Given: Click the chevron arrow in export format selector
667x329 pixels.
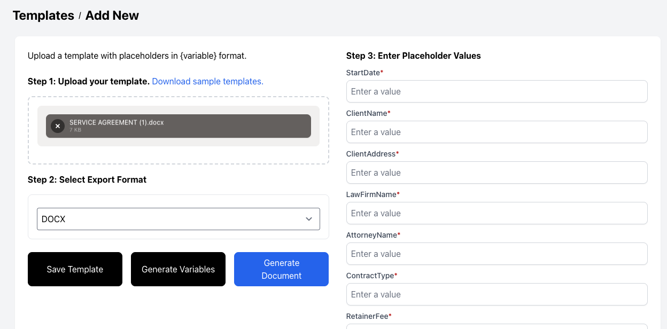Looking at the screenshot, I should [308, 219].
